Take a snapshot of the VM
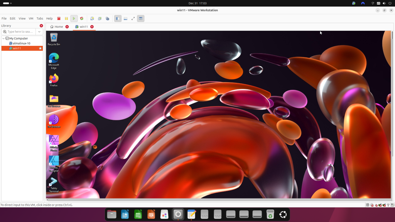The height and width of the screenshot is (222, 395). pyautogui.click(x=92, y=18)
